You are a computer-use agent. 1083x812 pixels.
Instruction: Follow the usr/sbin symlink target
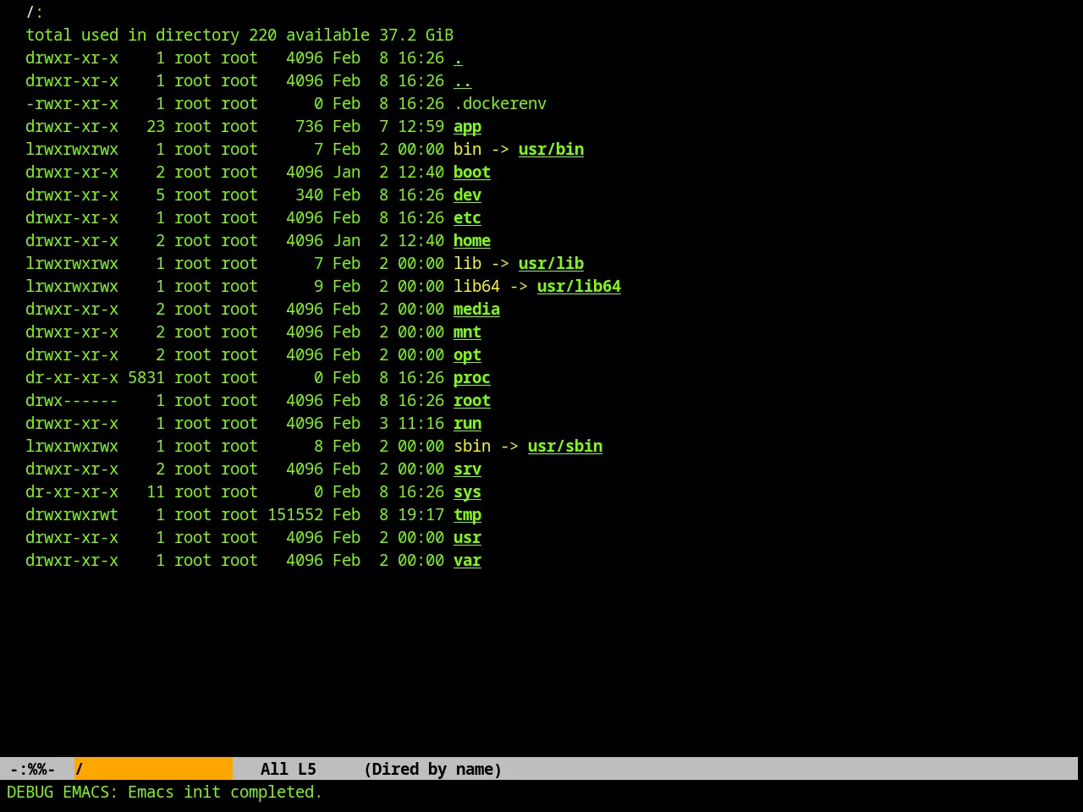[x=565, y=447]
